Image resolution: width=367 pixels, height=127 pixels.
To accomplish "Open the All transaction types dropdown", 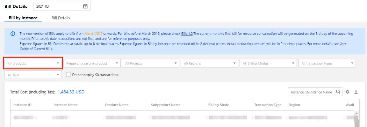I will 327,63.
